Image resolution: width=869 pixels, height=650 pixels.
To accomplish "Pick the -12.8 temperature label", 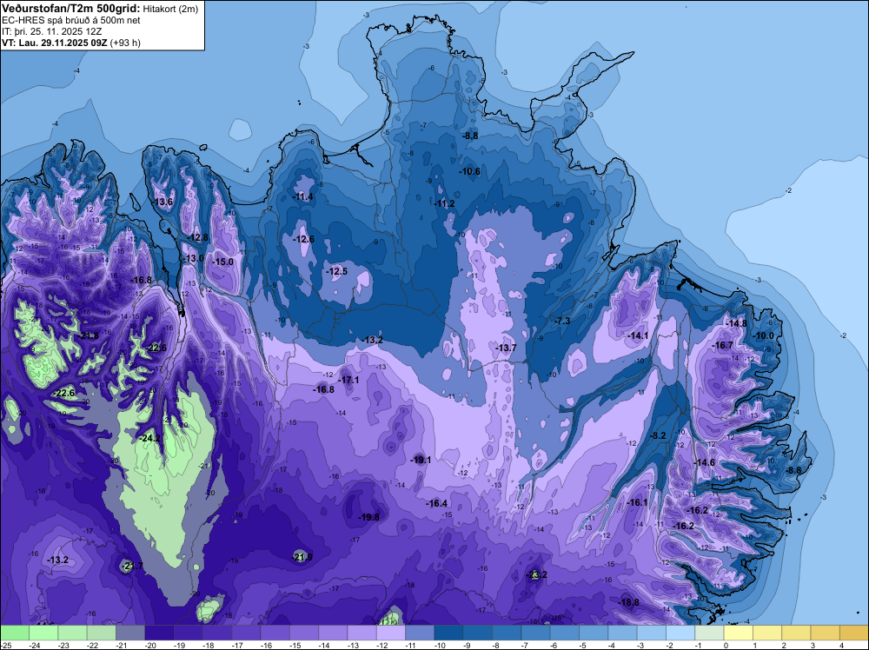I will click(x=198, y=238).
